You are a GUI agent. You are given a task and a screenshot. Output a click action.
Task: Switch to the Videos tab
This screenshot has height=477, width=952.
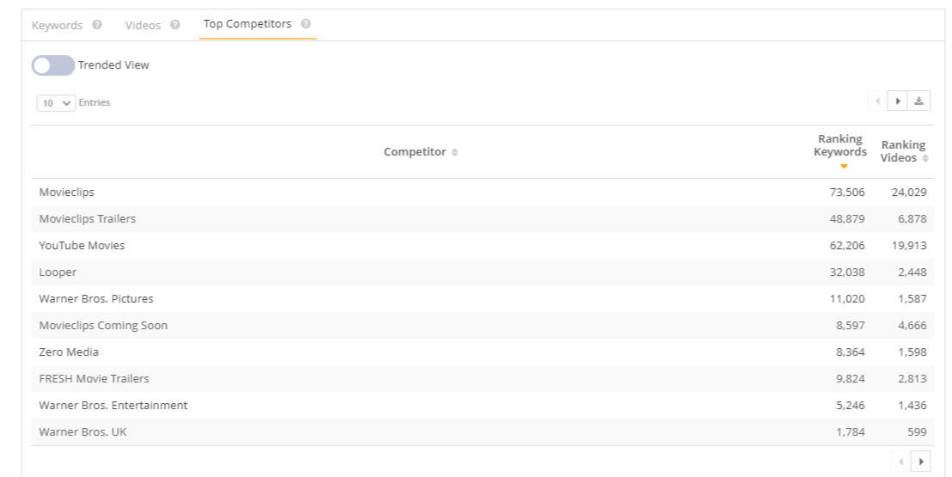(143, 25)
